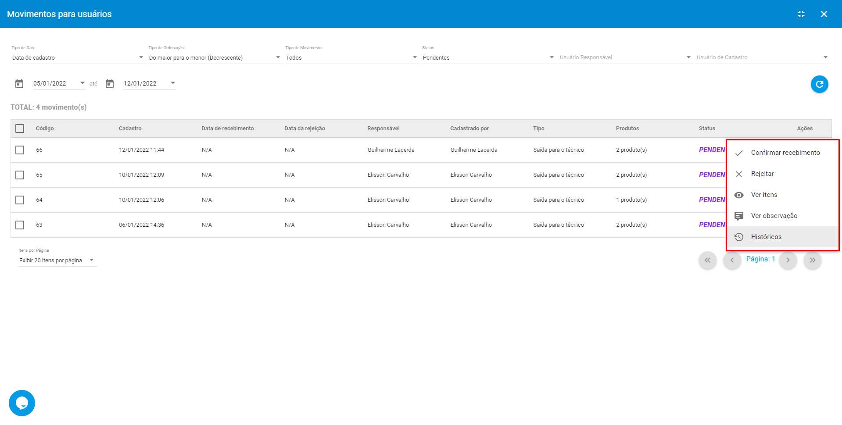Exit fullscreen with the minimize-screen icon

point(801,14)
